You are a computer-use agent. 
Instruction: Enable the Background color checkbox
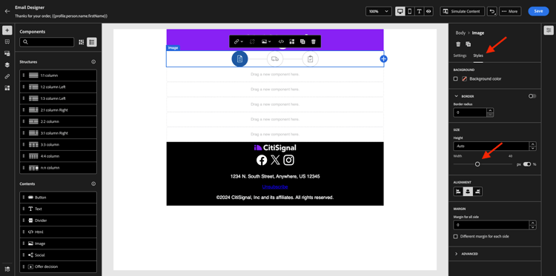coord(456,78)
